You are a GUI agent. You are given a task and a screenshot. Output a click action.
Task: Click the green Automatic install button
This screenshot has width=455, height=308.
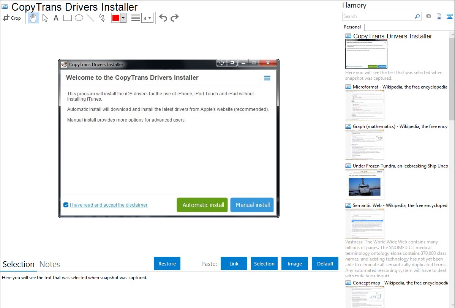pos(202,205)
